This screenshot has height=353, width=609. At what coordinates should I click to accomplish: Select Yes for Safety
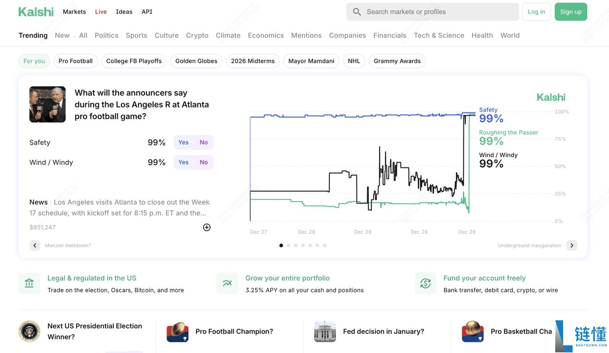[184, 142]
